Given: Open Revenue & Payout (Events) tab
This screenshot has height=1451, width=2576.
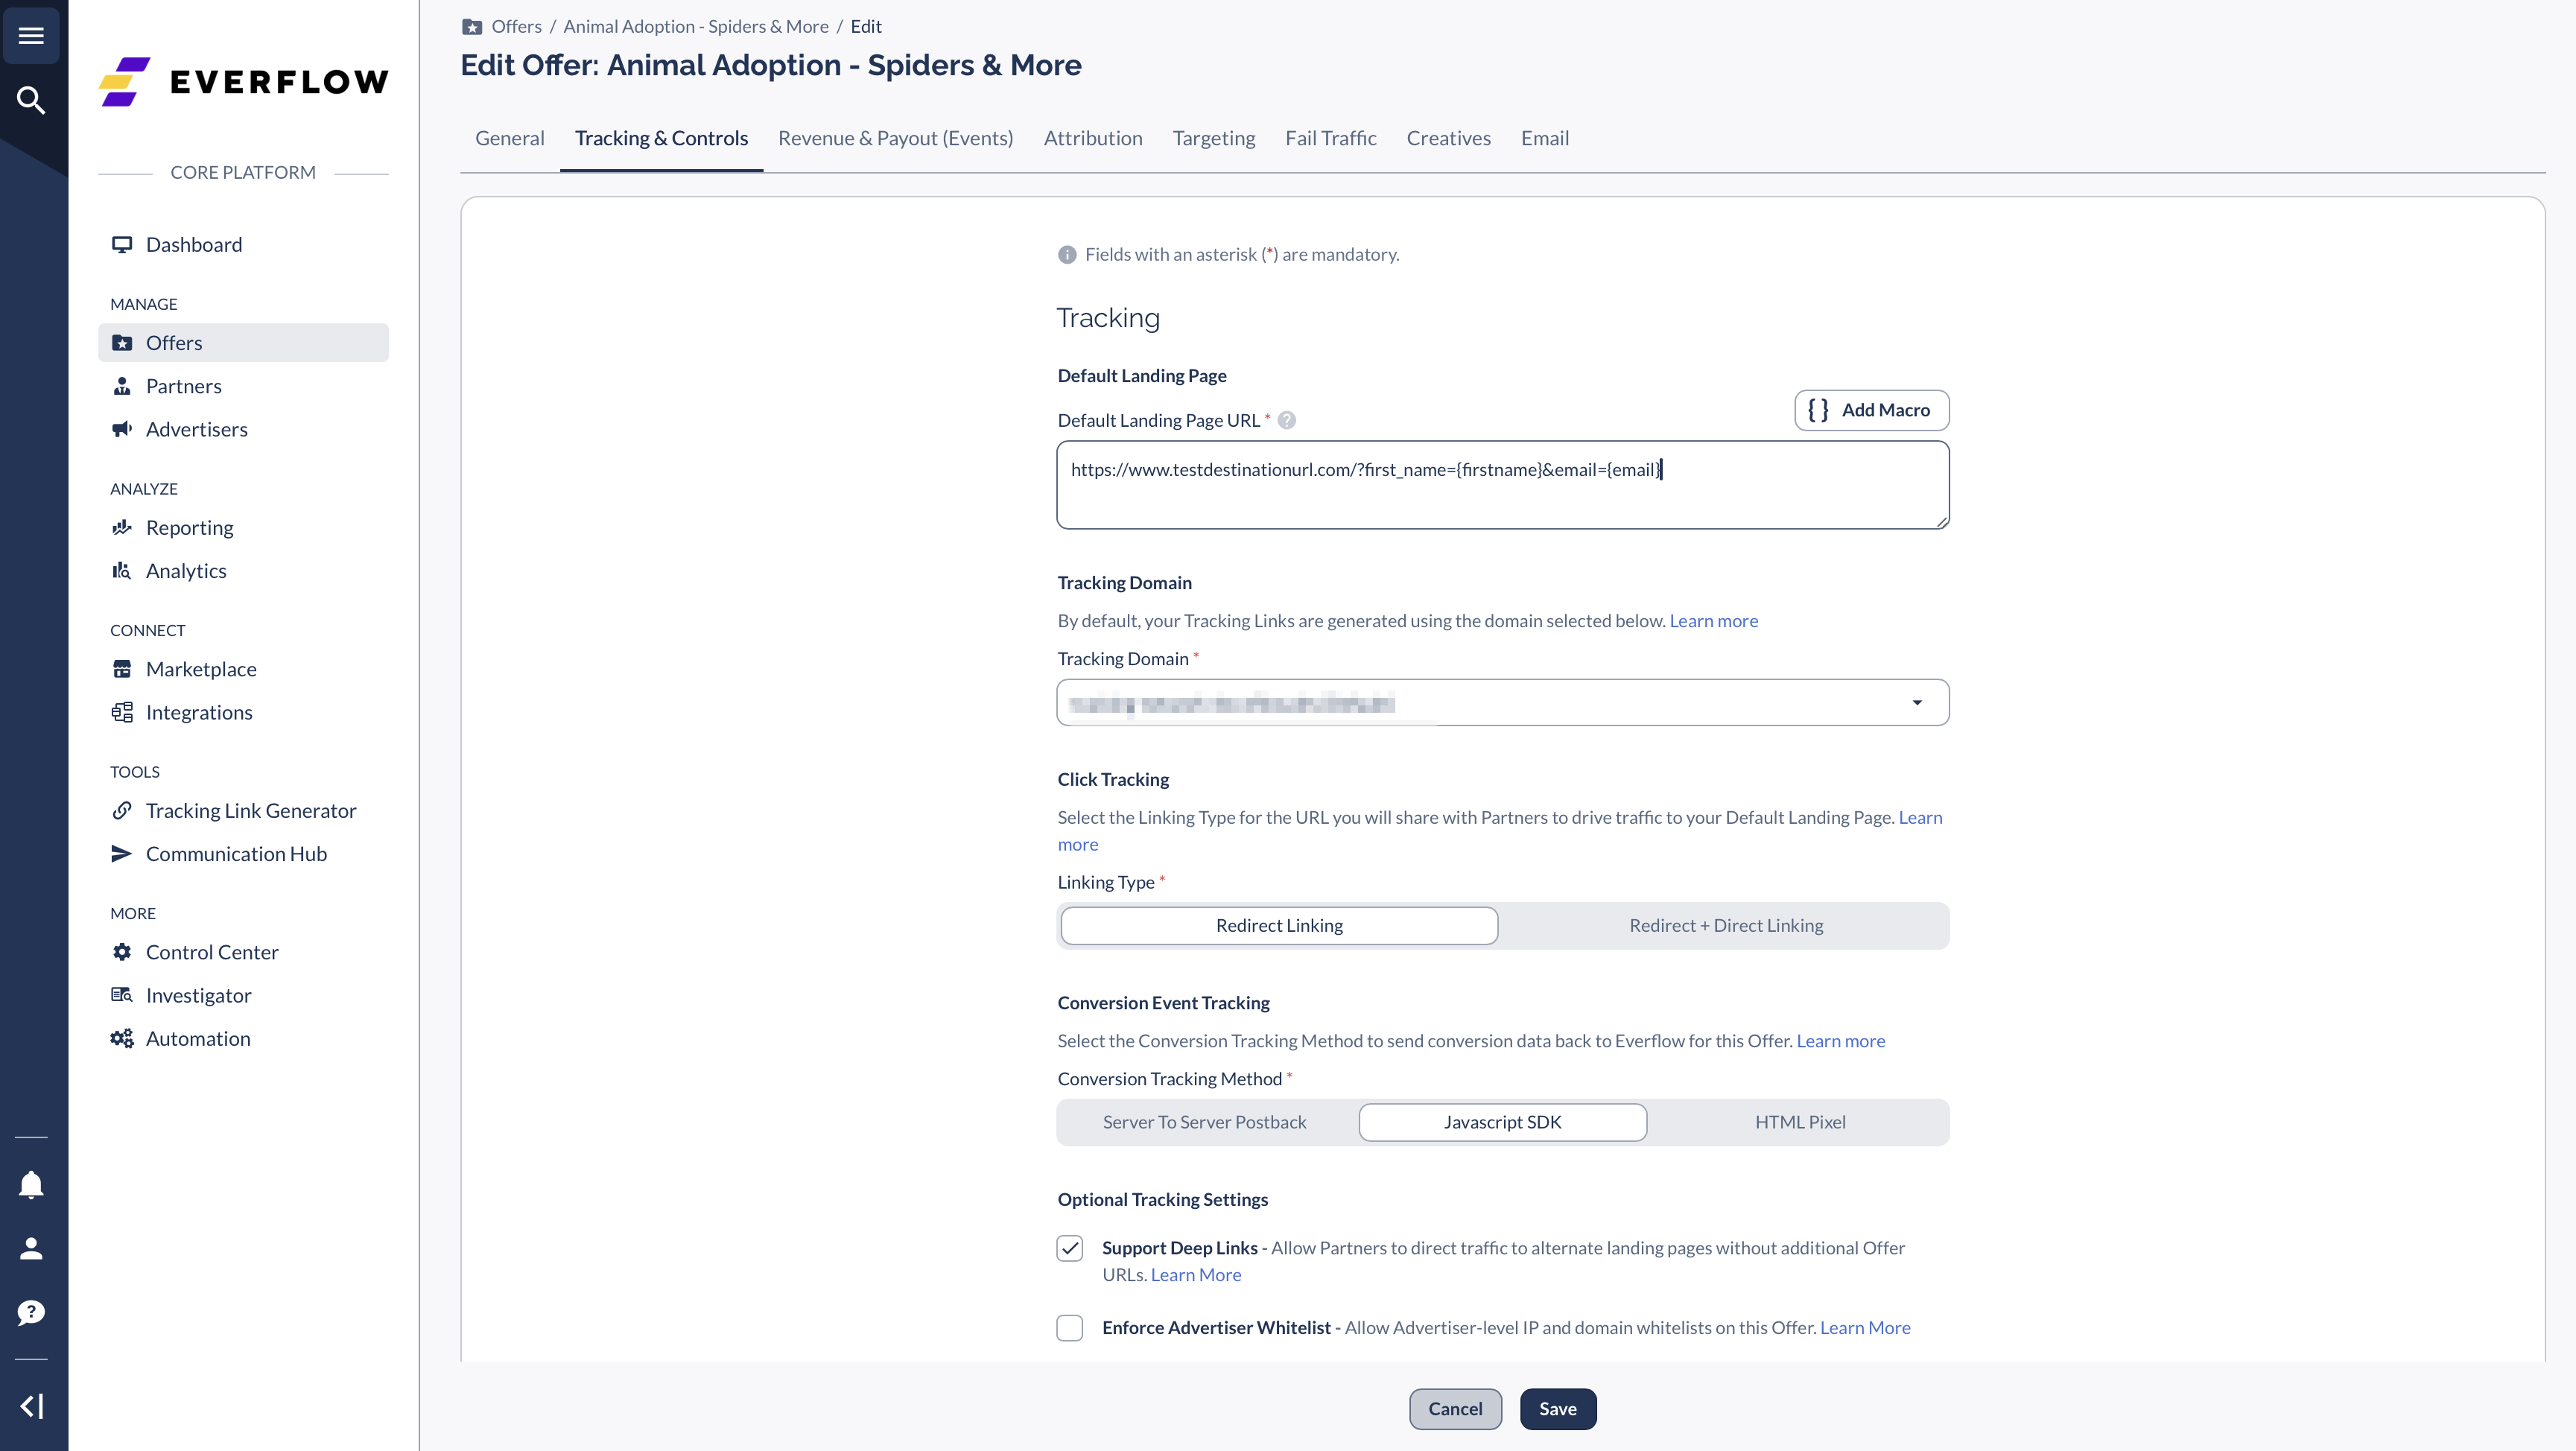Looking at the screenshot, I should point(895,138).
